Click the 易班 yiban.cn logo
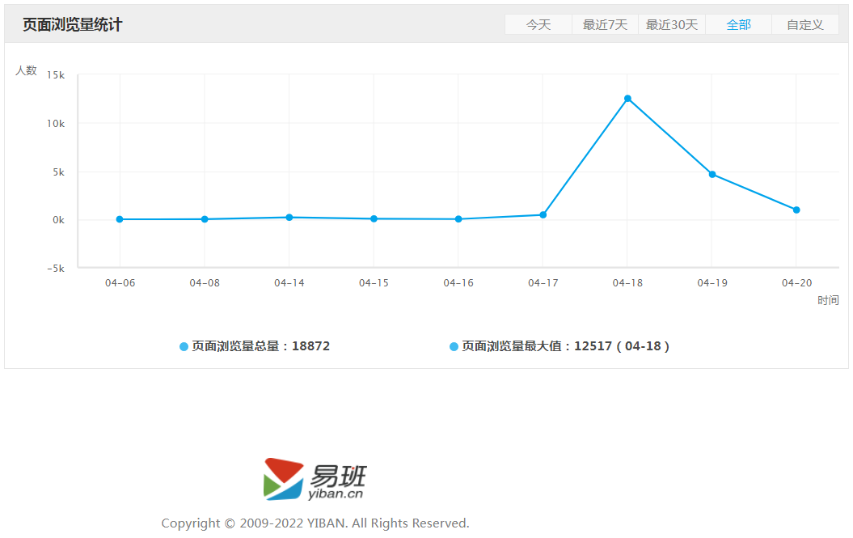This screenshot has width=853, height=538. pos(315,480)
